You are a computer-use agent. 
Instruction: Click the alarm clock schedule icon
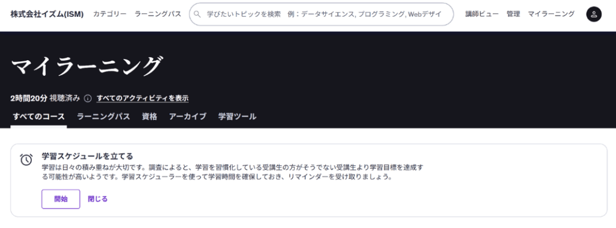click(26, 159)
